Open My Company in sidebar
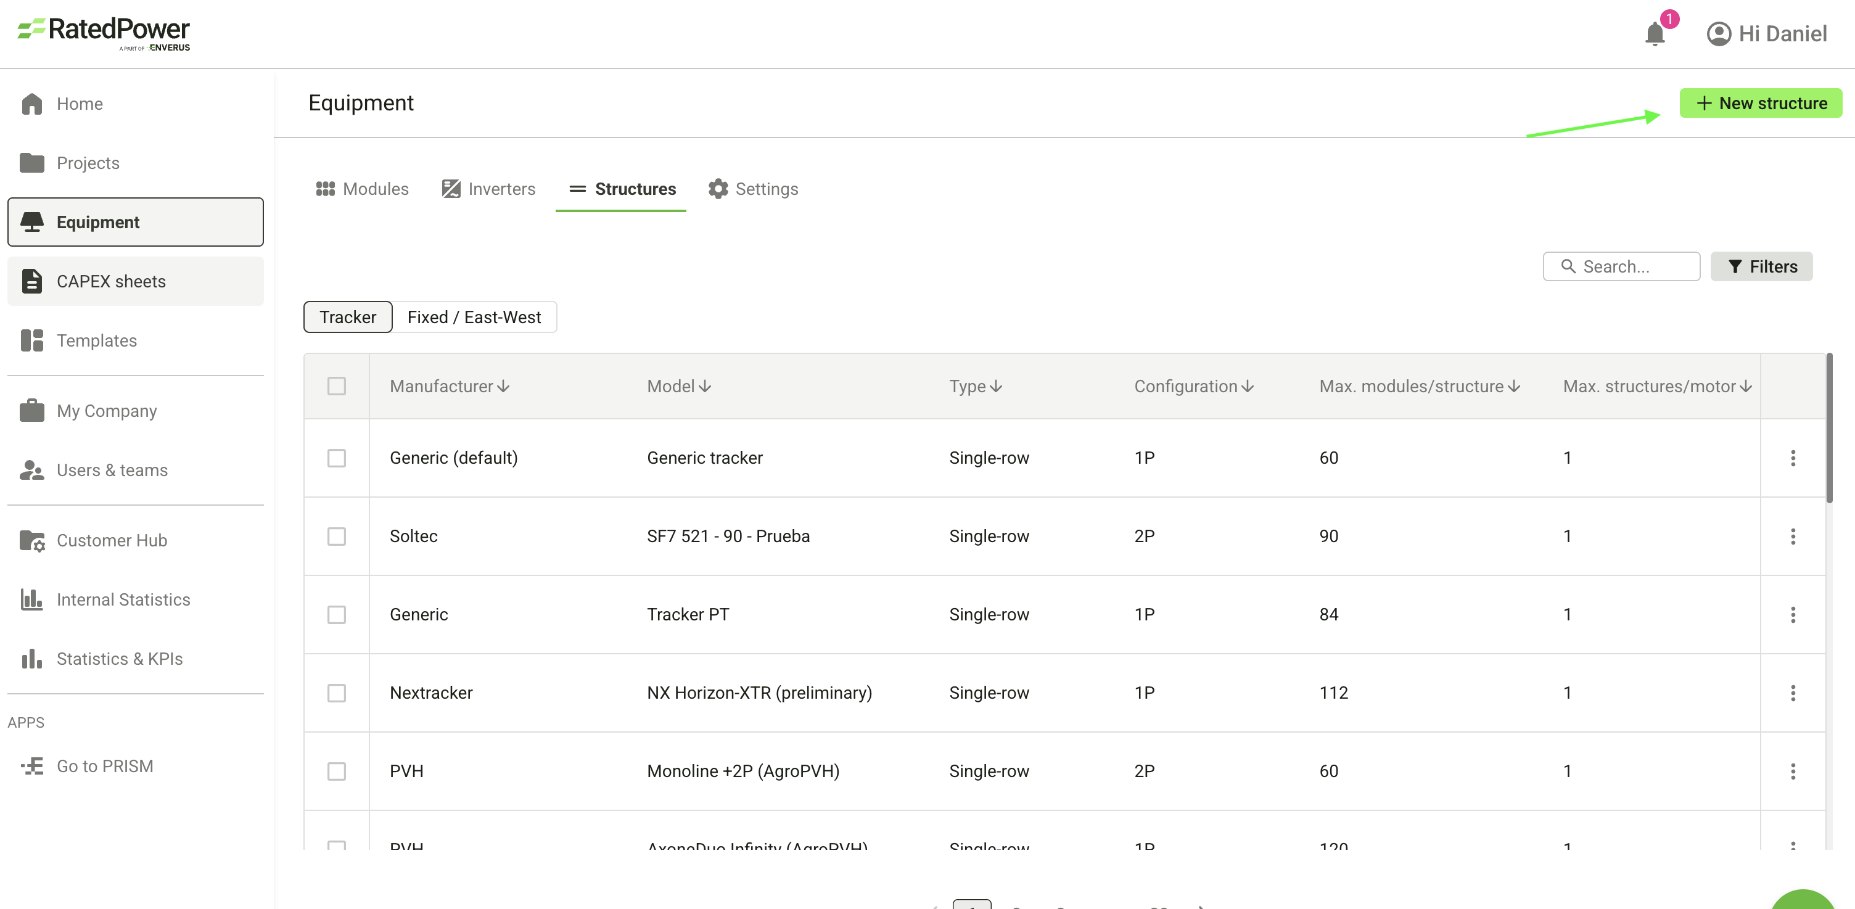Image resolution: width=1855 pixels, height=909 pixels. [136, 411]
